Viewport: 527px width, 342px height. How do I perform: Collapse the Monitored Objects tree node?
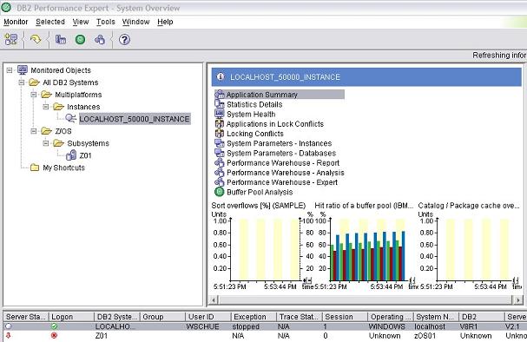tap(10, 70)
